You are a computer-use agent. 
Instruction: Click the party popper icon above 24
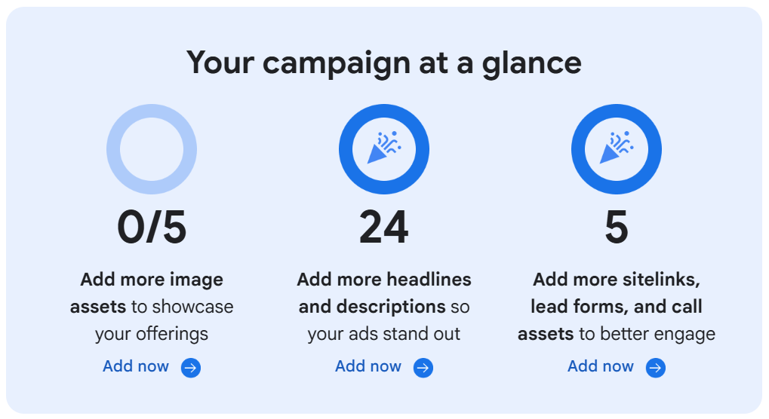coord(384,148)
